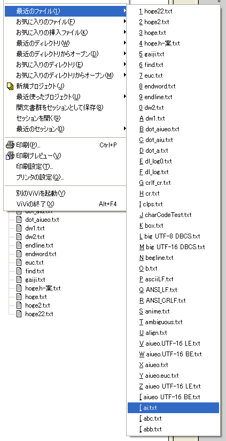Select hoge.h-案.txt in the file tree
This screenshot has height=441, width=226.
43,288
